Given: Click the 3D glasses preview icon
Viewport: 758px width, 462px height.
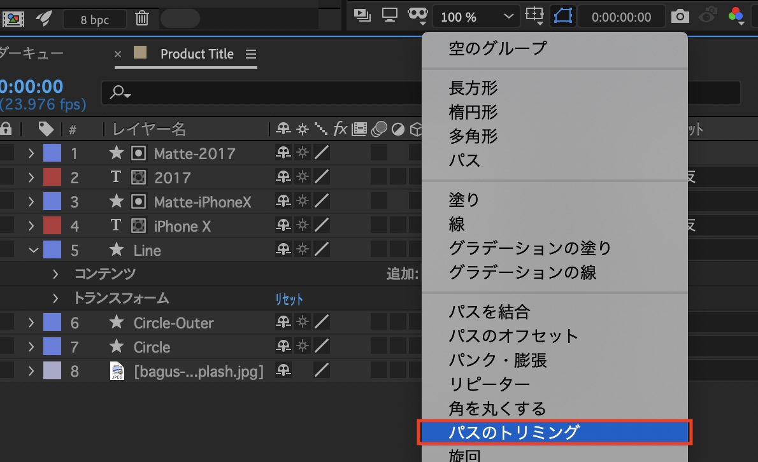Looking at the screenshot, I should click(417, 15).
